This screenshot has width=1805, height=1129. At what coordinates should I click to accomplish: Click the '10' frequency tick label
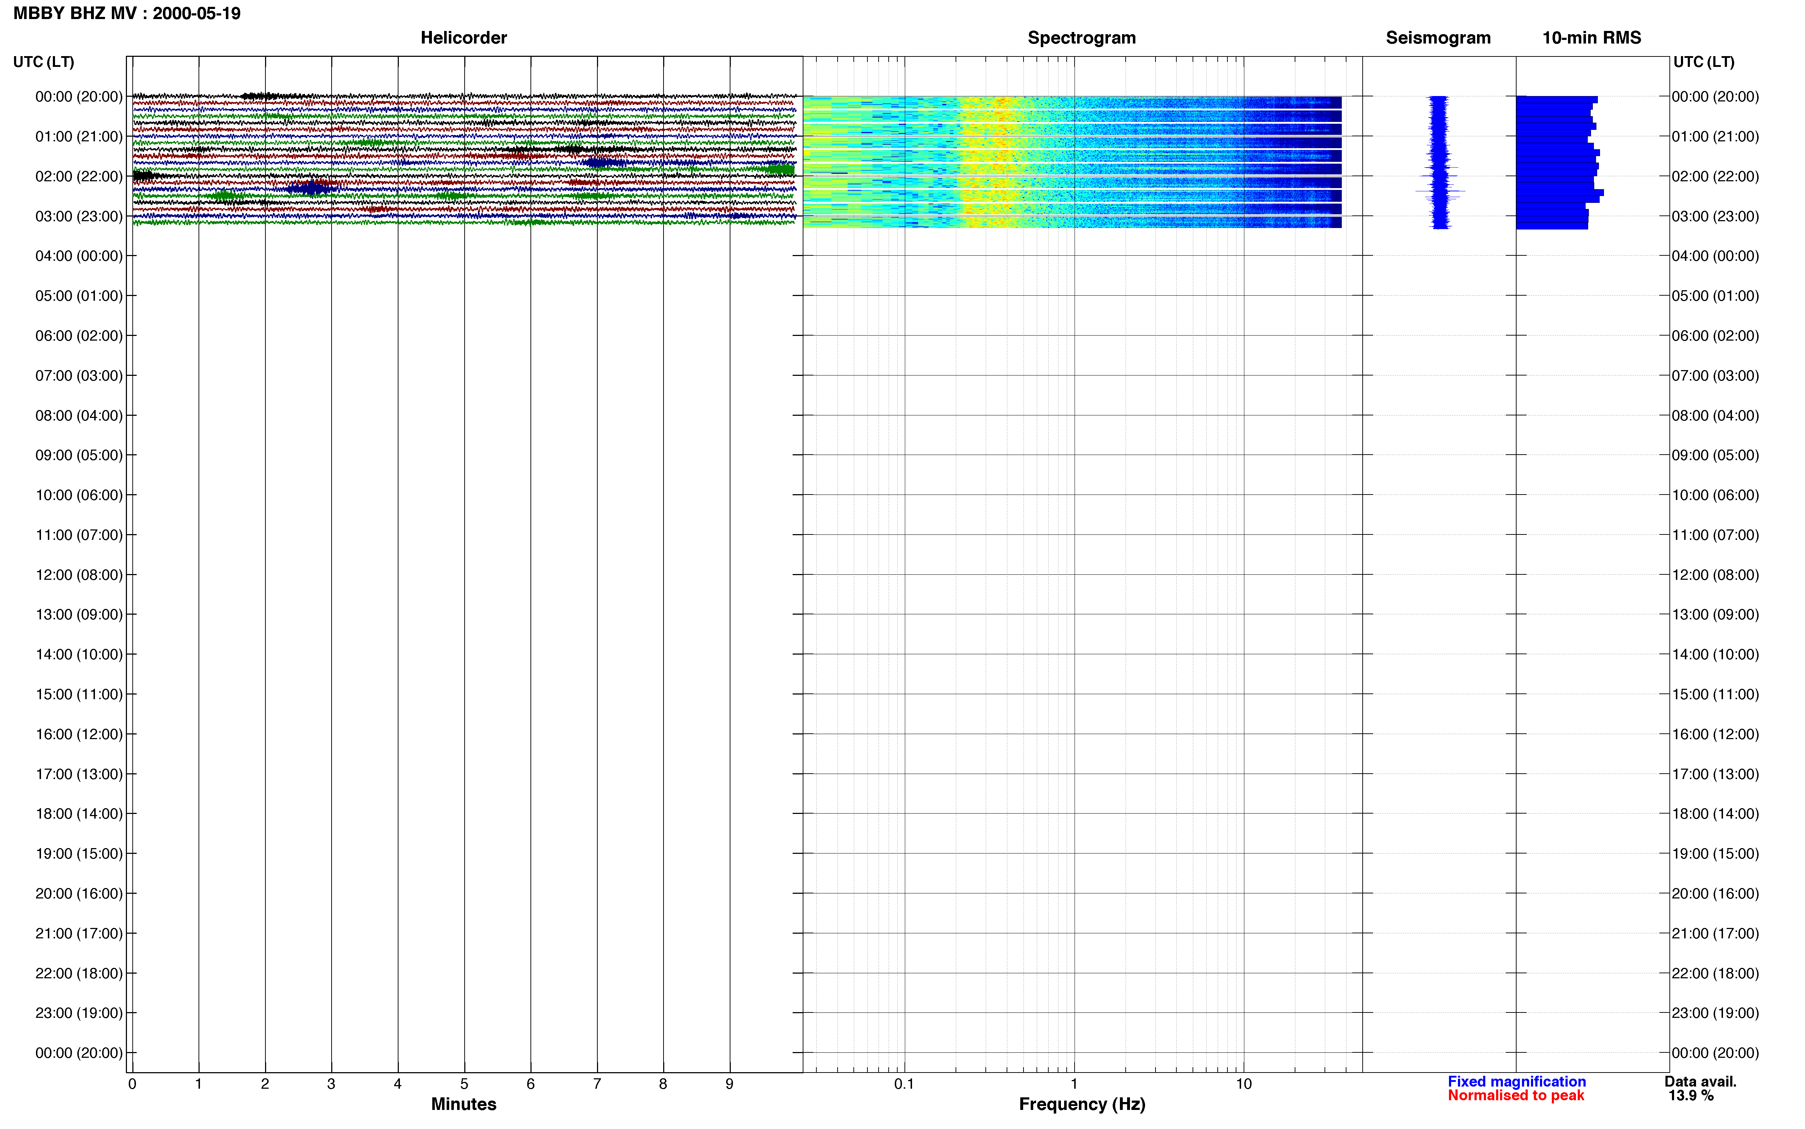tap(1244, 1084)
